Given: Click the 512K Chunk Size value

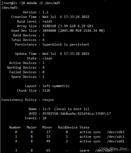Looking at the screenshot, I should click(x=46, y=91).
